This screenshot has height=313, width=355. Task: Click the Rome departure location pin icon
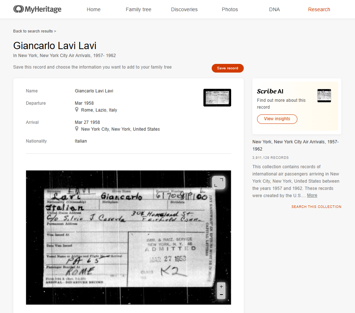coord(77,110)
